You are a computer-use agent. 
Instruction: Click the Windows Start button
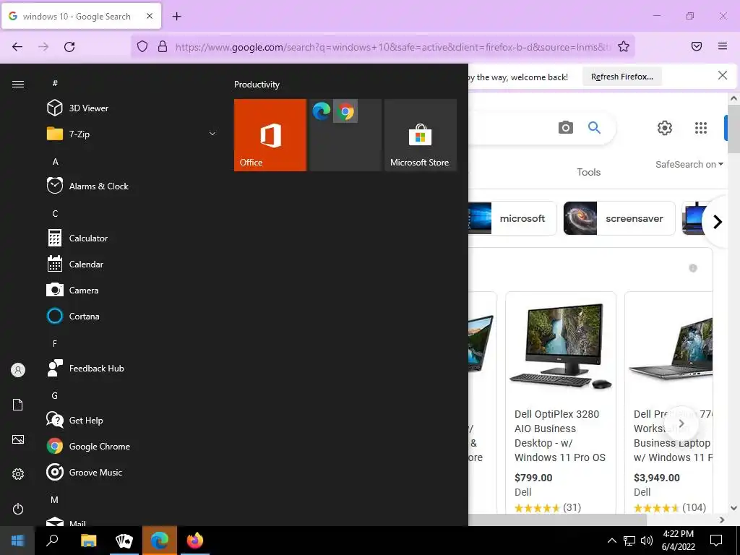tap(17, 541)
